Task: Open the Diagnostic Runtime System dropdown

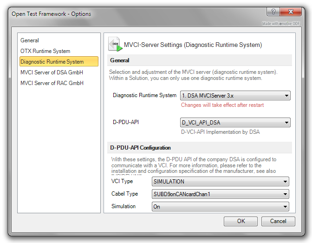Action: (x=235, y=96)
